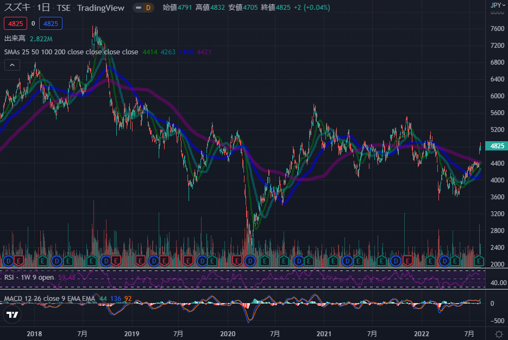The height and width of the screenshot is (340, 508).
Task: Click the leftmost dividend D marker
Action: point(8,261)
